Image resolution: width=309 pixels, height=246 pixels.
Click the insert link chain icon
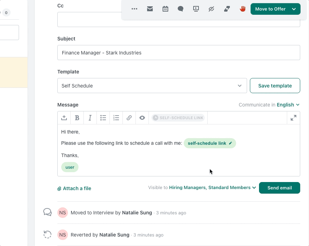click(x=129, y=118)
